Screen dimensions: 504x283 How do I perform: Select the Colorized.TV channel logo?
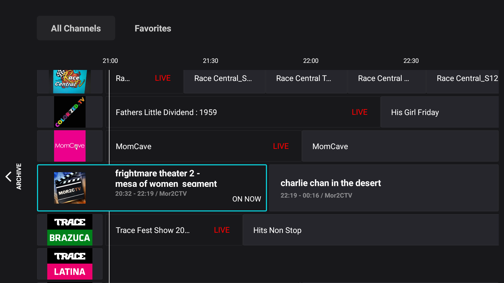click(70, 112)
